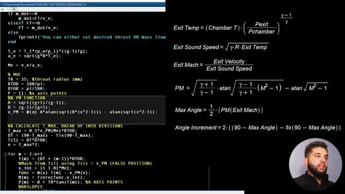Click the 'T_e = T_1*(p_o/p_1)' line
This screenshot has height=194, width=345.
click(48, 51)
